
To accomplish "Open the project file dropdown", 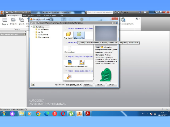I will (81, 85).
